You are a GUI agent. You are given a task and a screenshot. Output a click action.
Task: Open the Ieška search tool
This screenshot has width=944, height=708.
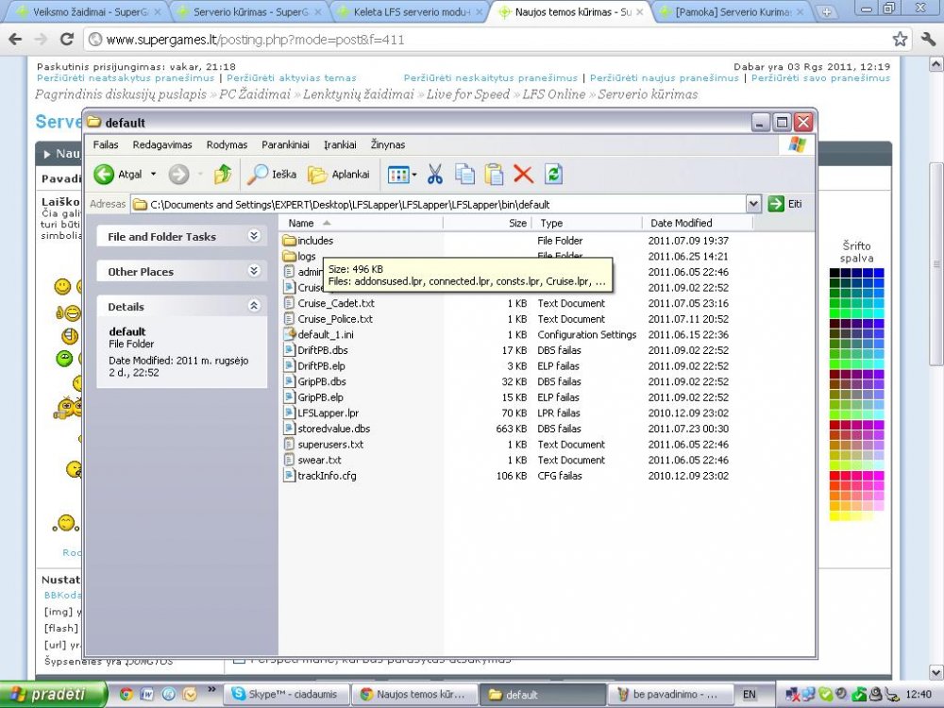[272, 175]
